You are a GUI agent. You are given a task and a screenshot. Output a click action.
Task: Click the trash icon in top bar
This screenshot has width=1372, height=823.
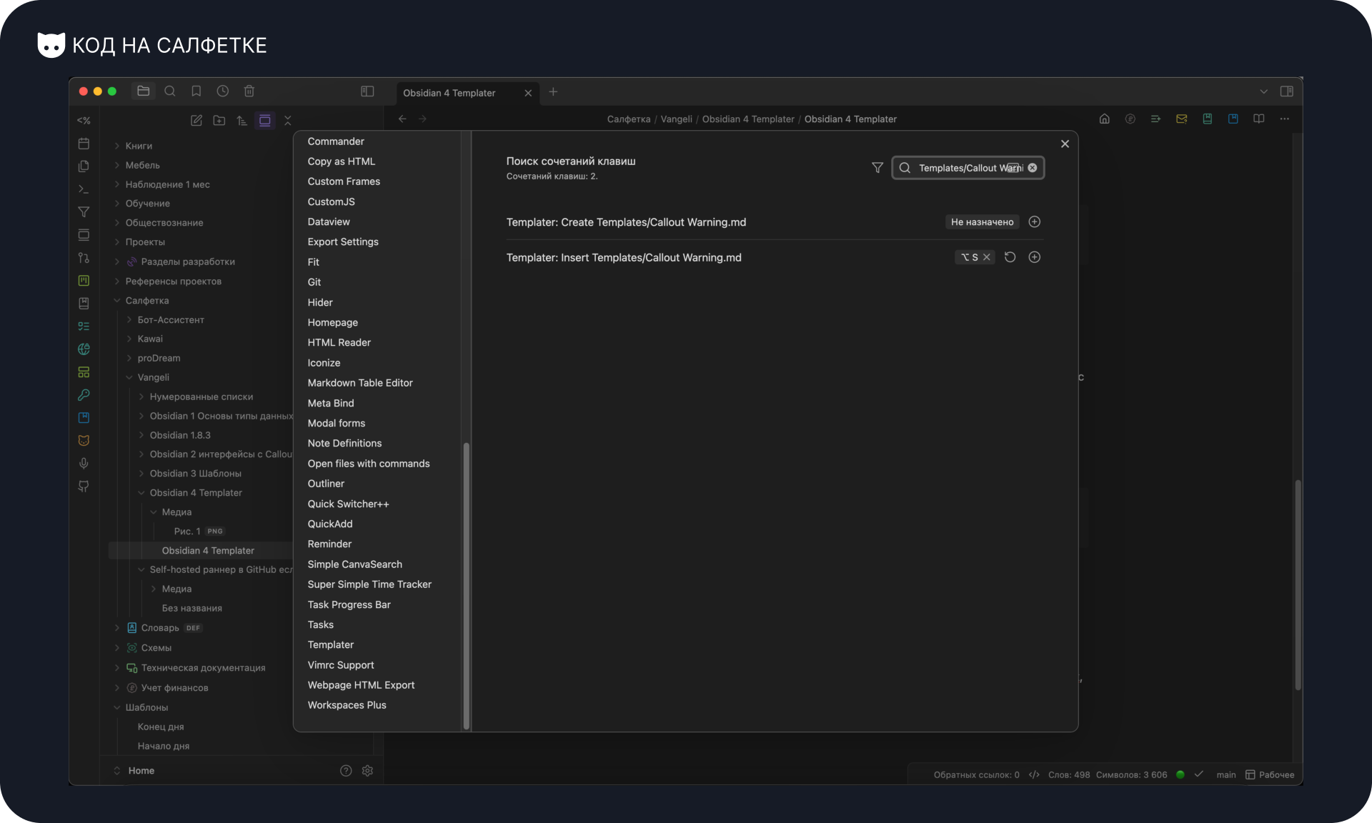tap(249, 91)
